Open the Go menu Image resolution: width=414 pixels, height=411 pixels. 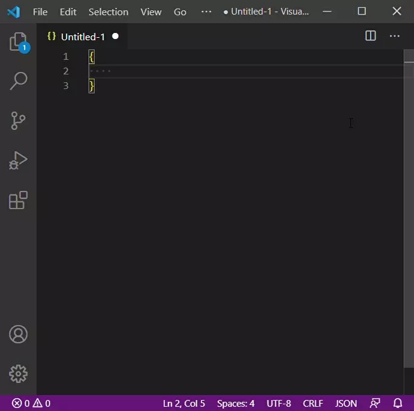click(x=180, y=12)
